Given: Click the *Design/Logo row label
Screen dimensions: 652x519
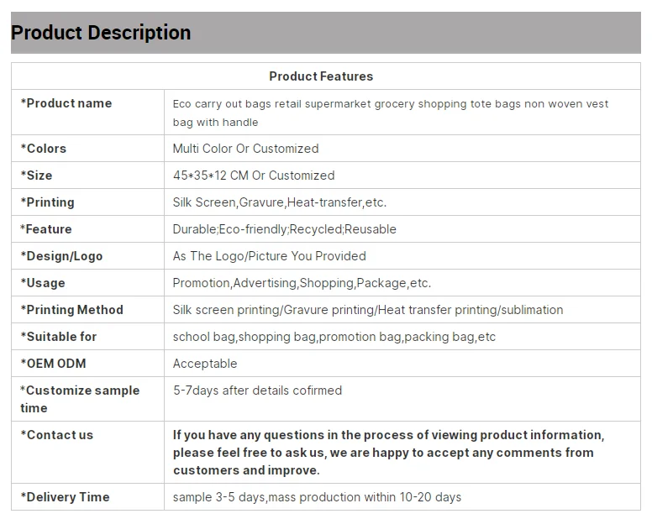Looking at the screenshot, I should (61, 256).
